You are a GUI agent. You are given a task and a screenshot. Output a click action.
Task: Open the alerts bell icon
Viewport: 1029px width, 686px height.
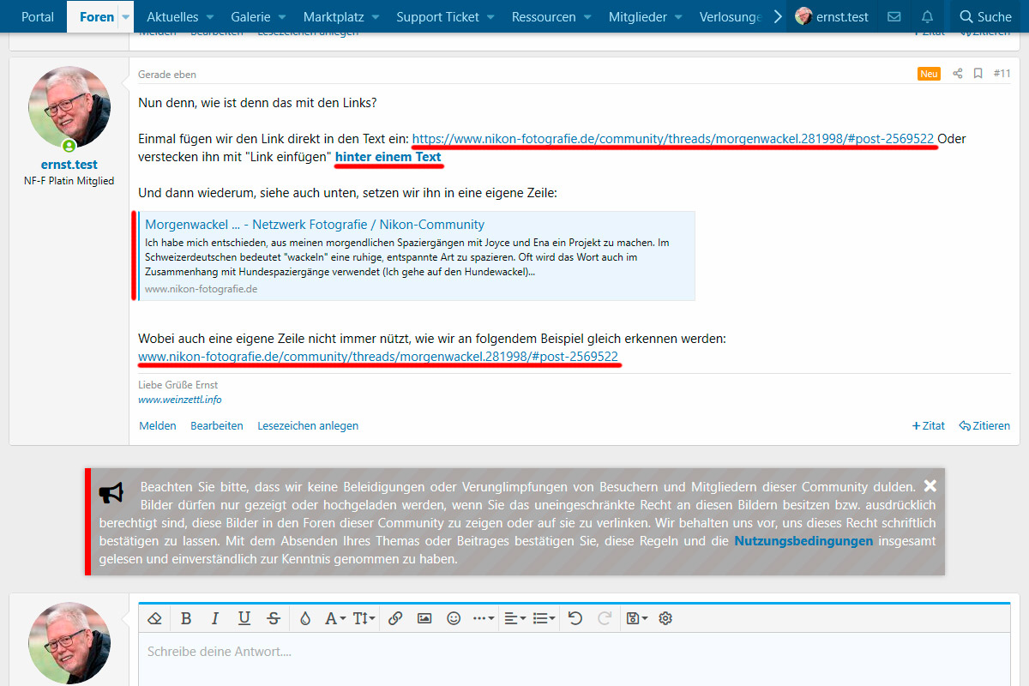pyautogui.click(x=927, y=16)
